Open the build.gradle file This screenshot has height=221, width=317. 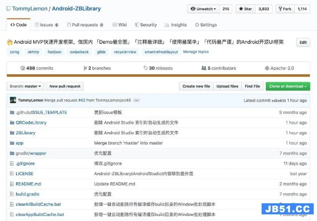[x=28, y=194]
